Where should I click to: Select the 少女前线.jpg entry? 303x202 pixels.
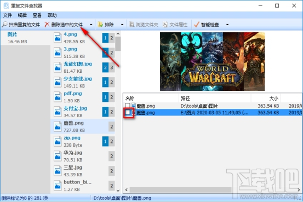(83, 82)
